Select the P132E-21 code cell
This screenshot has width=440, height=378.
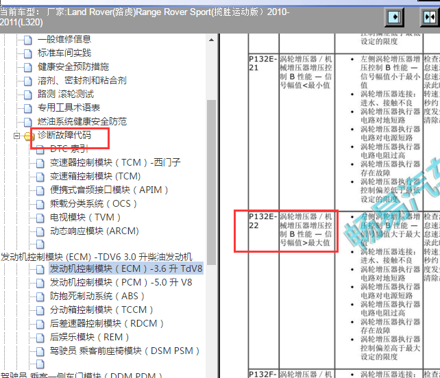(263, 131)
